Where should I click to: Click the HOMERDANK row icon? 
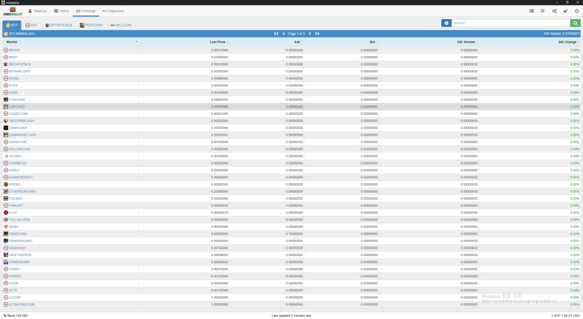tap(6, 262)
